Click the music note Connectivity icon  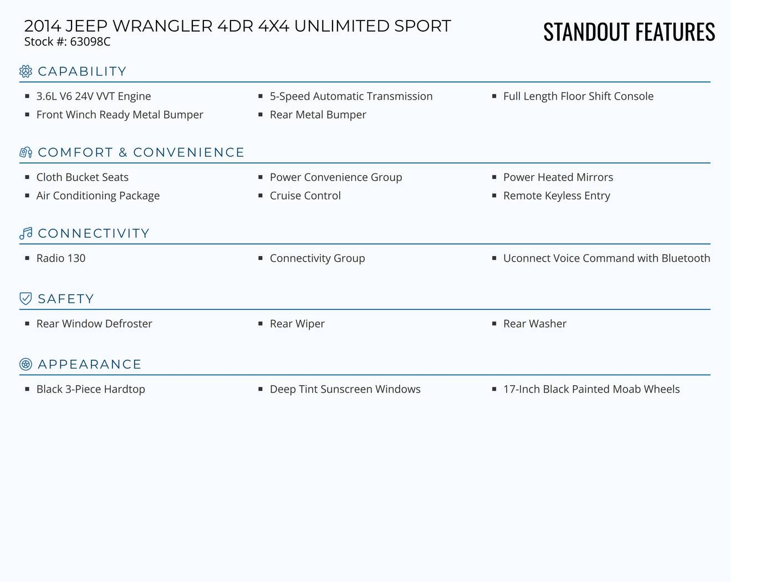click(x=25, y=233)
